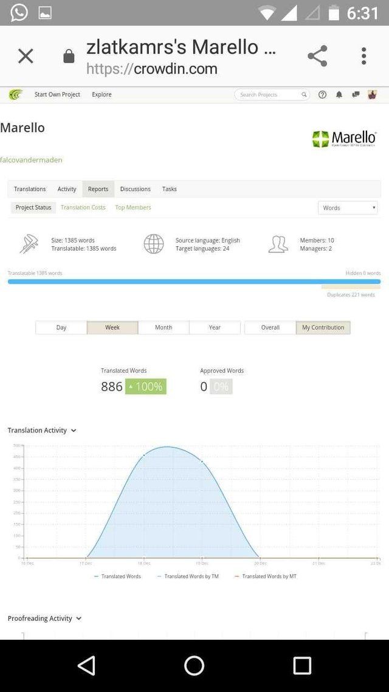The height and width of the screenshot is (692, 389).
Task: Tap the secure lock icon
Action: (69, 56)
